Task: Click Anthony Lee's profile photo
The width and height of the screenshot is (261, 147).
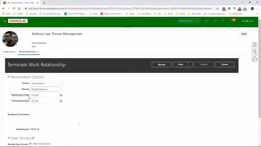Action: (10, 39)
